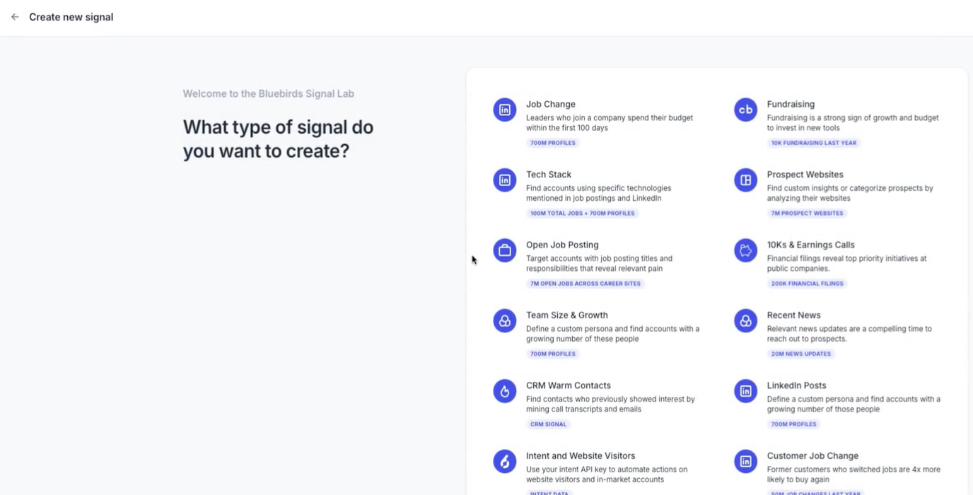The image size is (973, 495).
Task: Click the CRM Warm Contacts flame icon
Action: [x=505, y=391]
